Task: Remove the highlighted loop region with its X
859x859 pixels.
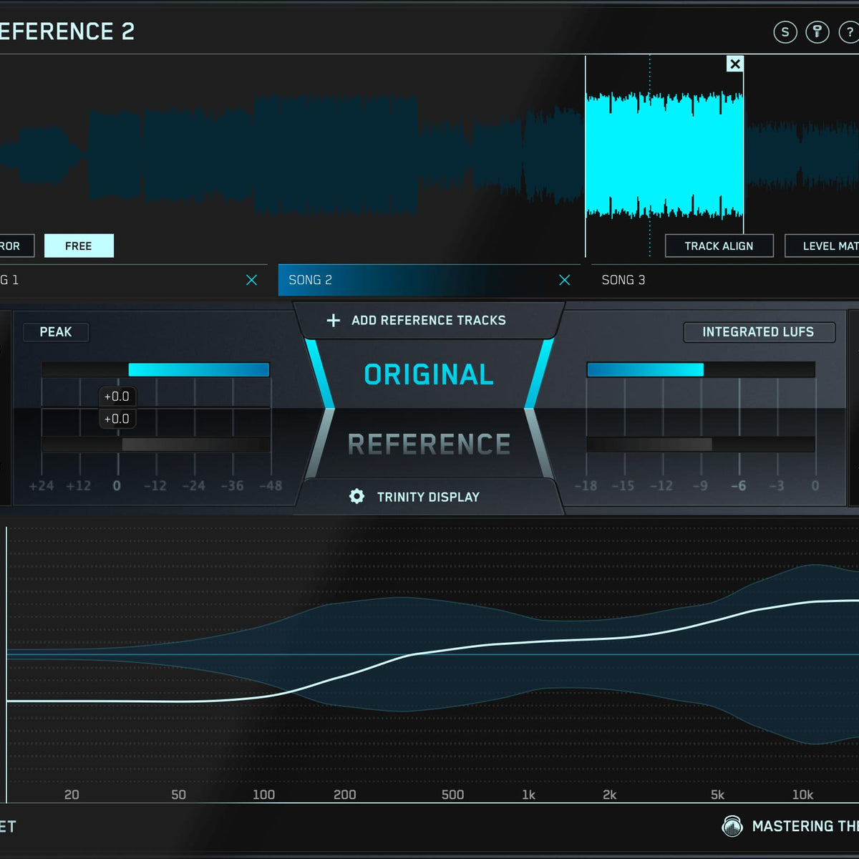Action: 734,64
